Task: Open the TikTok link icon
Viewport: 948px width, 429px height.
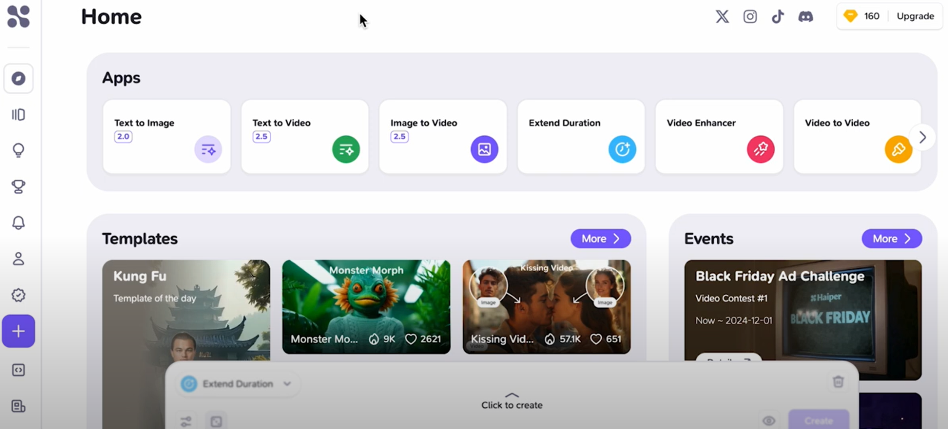Action: pyautogui.click(x=777, y=17)
